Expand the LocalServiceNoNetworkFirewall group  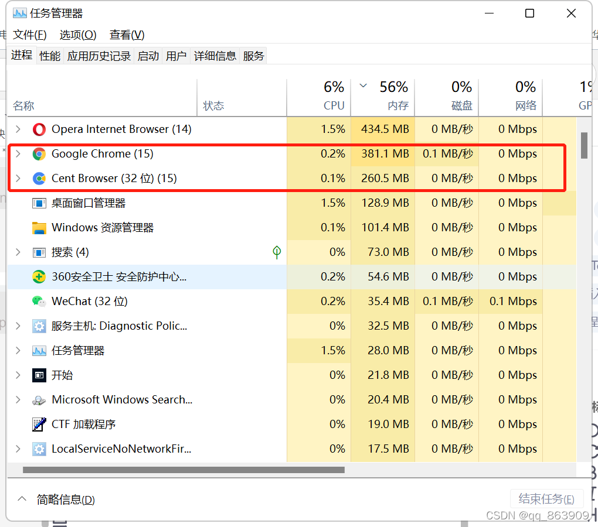tap(18, 449)
